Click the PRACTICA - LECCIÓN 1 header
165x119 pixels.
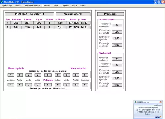[x=29, y=14]
